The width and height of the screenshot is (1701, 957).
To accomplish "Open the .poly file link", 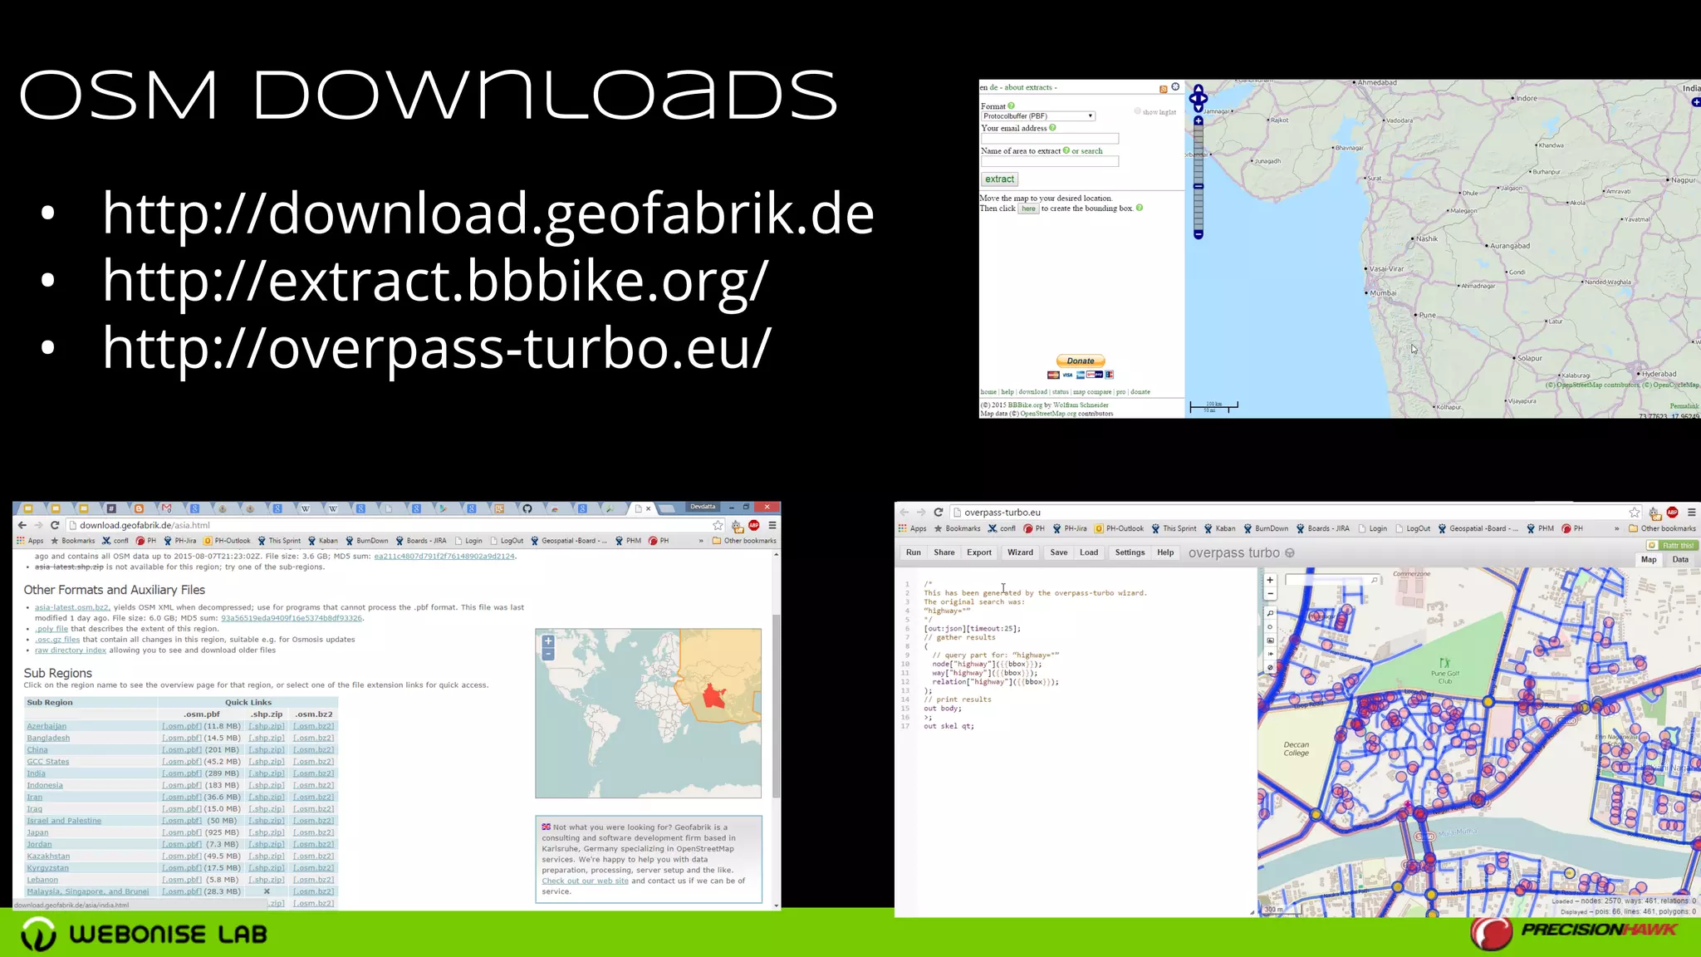I will [51, 629].
